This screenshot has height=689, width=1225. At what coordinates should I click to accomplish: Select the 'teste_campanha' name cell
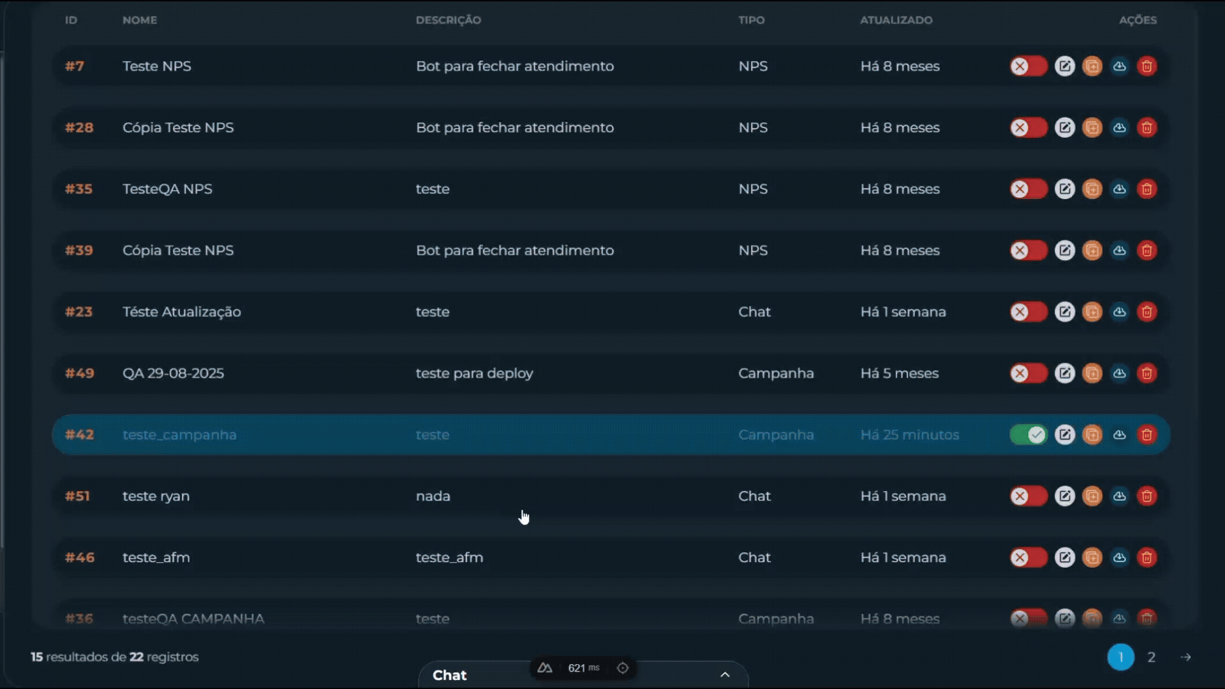[179, 435]
